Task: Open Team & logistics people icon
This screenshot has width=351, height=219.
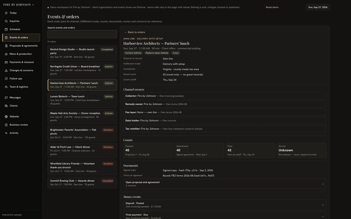Action: click(x=6, y=87)
